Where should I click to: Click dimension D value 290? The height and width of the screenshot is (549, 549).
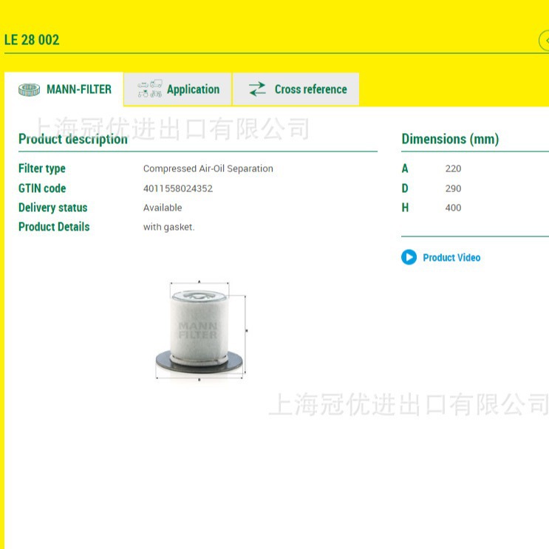453,188
